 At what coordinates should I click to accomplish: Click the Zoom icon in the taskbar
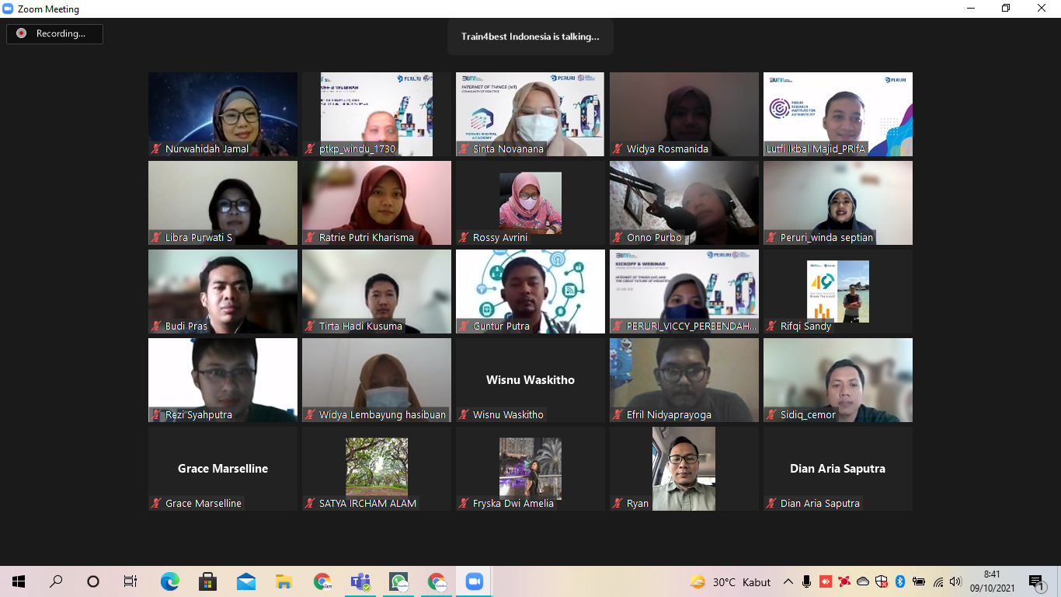[474, 581]
